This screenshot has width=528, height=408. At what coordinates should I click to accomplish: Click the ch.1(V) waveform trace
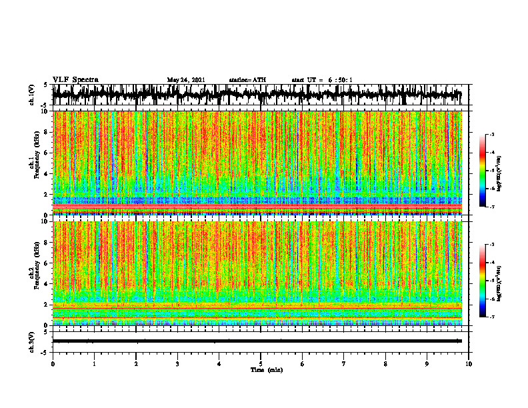pyautogui.click(x=257, y=95)
